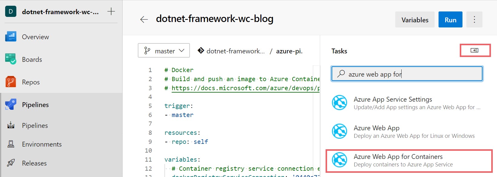The height and width of the screenshot is (177, 497).
Task: Select the Environments sidebar icon
Action: pyautogui.click(x=10, y=144)
